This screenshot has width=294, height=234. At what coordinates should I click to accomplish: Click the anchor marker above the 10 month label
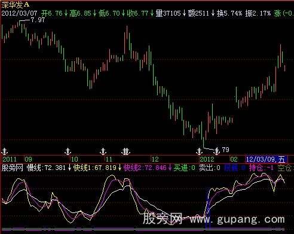68,151
